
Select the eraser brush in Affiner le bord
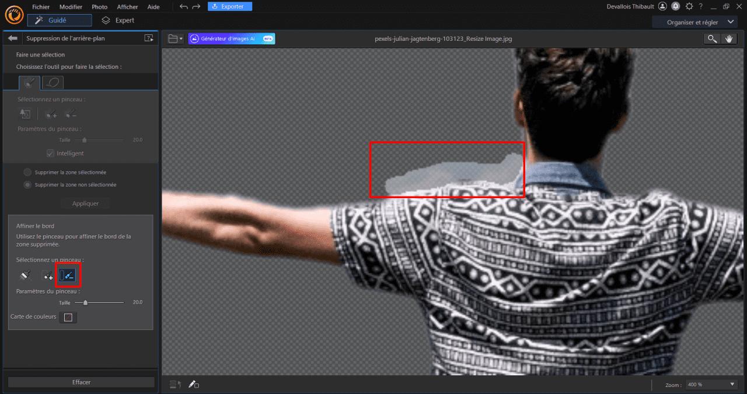[x=25, y=275]
